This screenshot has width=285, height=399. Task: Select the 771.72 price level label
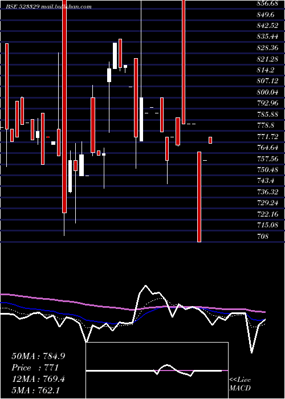268,137
